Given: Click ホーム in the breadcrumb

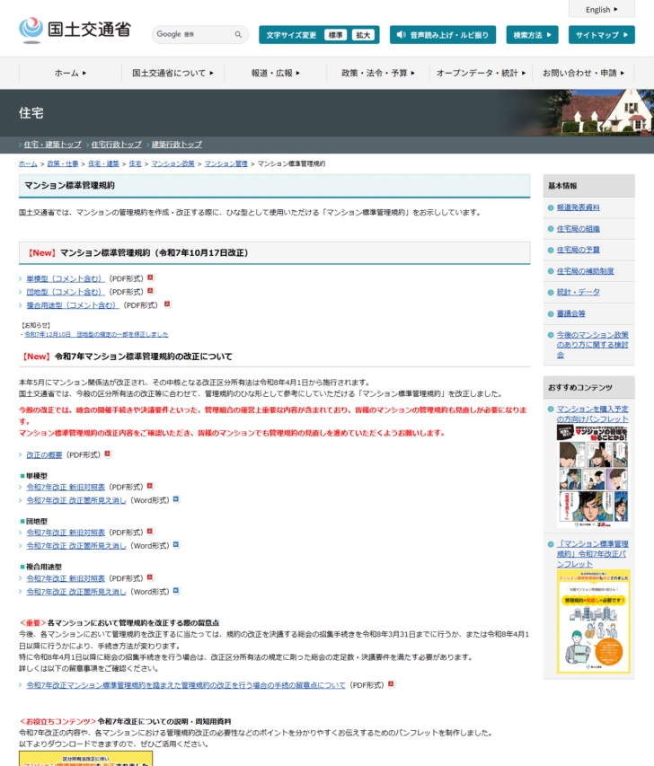Looking at the screenshot, I should click(x=28, y=163).
